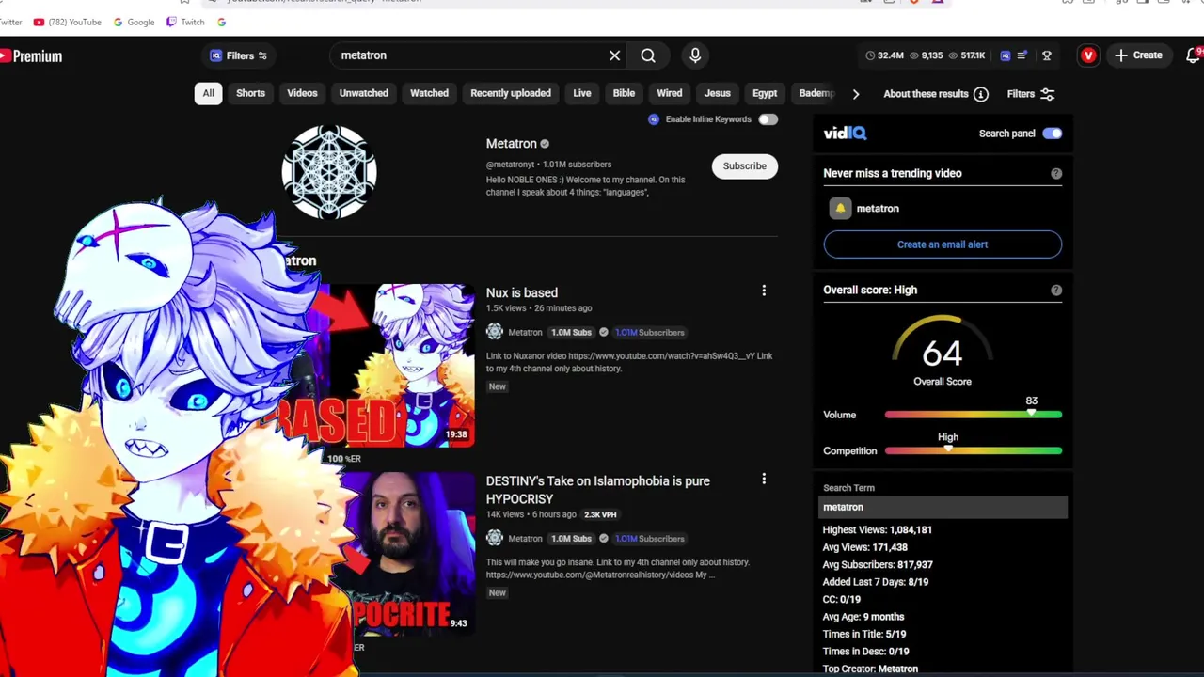Open the notifications bell
The width and height of the screenshot is (1204, 677).
pyautogui.click(x=1194, y=55)
